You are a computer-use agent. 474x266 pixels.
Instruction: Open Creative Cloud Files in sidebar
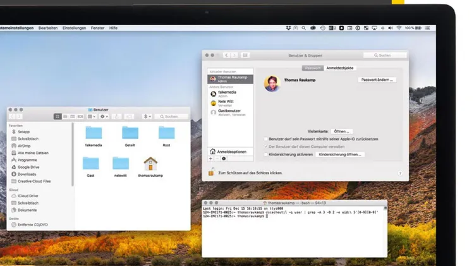pos(34,181)
